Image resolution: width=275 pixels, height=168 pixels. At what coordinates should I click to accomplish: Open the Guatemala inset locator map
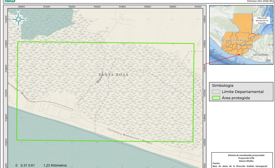[241, 35]
